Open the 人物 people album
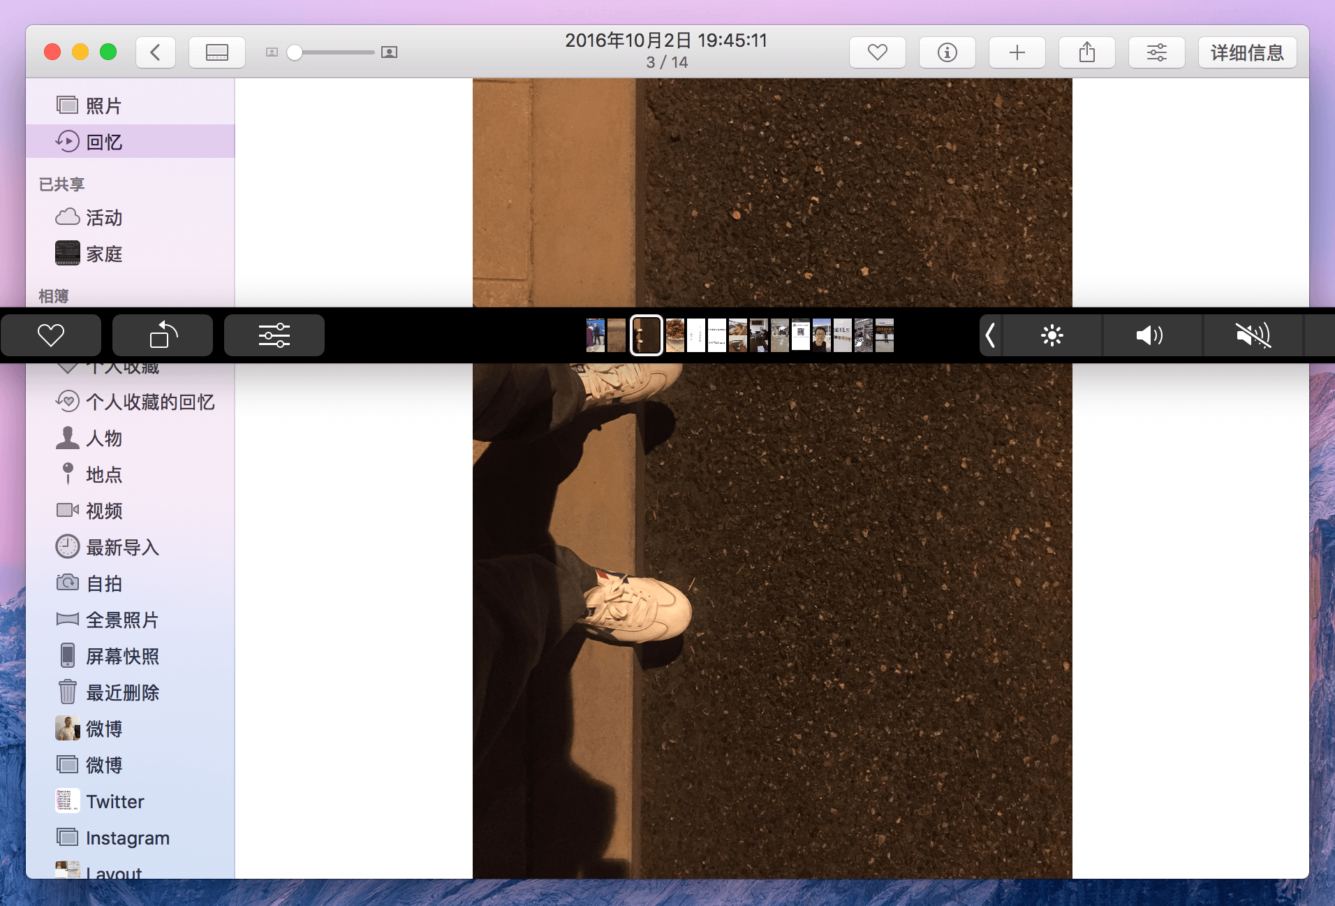Screen dimensions: 1335x906 click(x=131, y=438)
